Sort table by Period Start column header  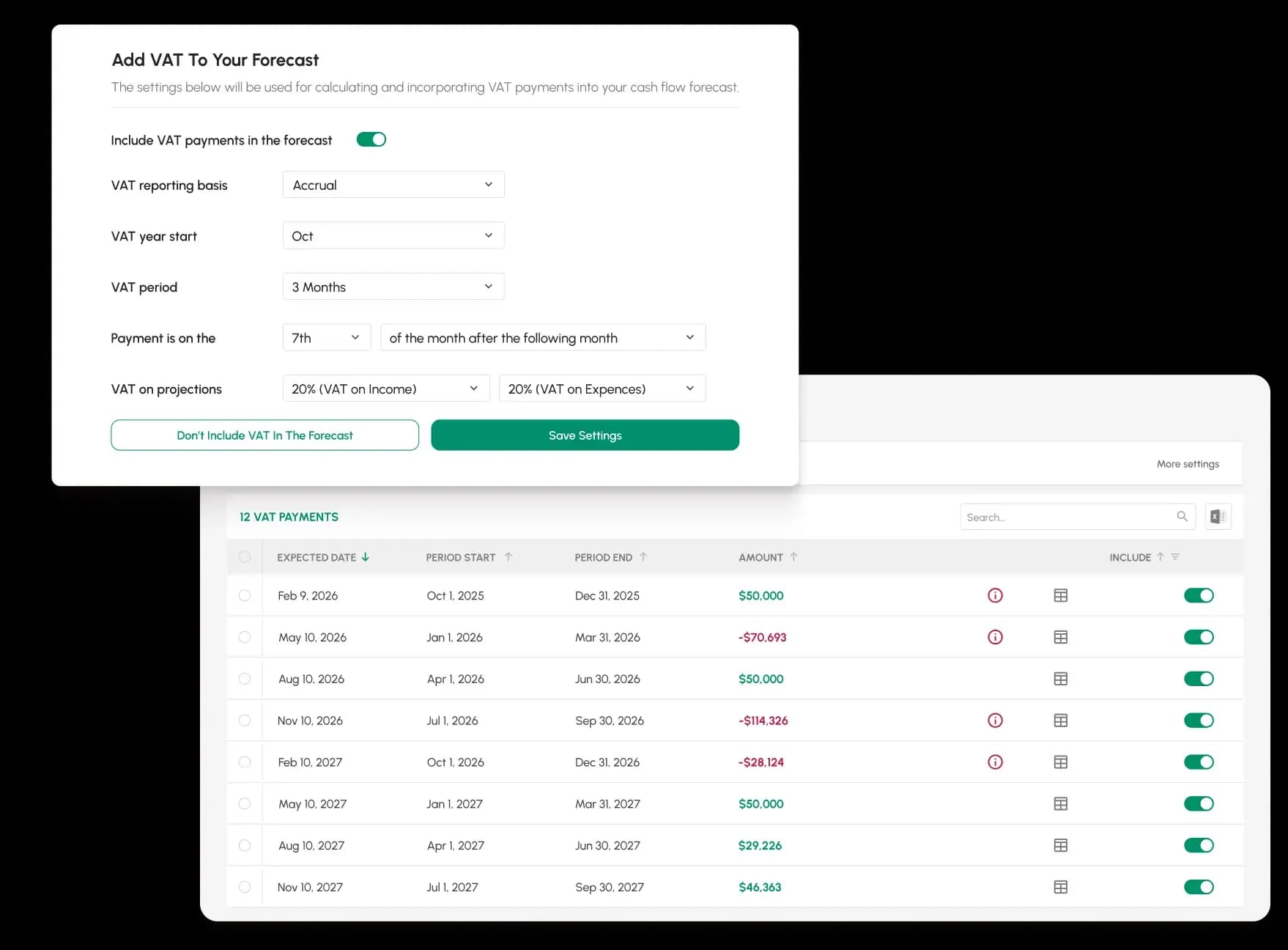[461, 558]
